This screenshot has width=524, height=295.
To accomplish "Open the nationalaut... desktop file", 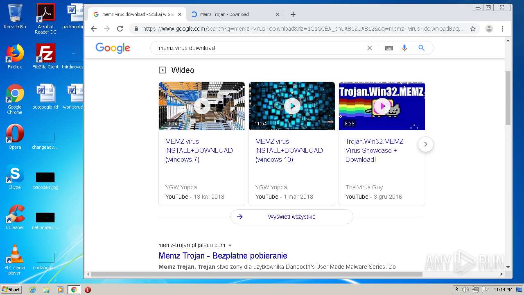I will (x=45, y=220).
